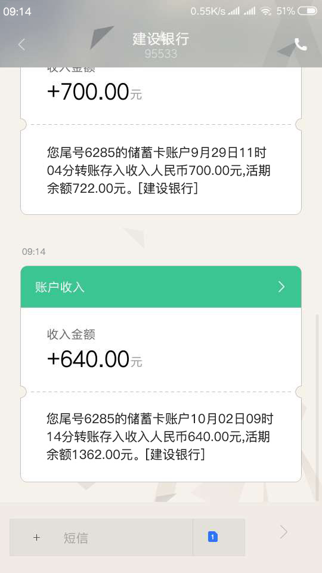This screenshot has height=573, width=322.
Task: Tap the 95533 sender number
Action: 160,54
